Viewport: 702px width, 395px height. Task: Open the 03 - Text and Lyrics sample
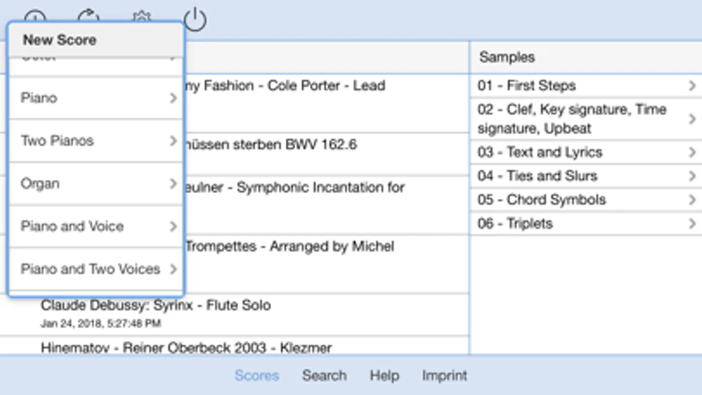[540, 152]
